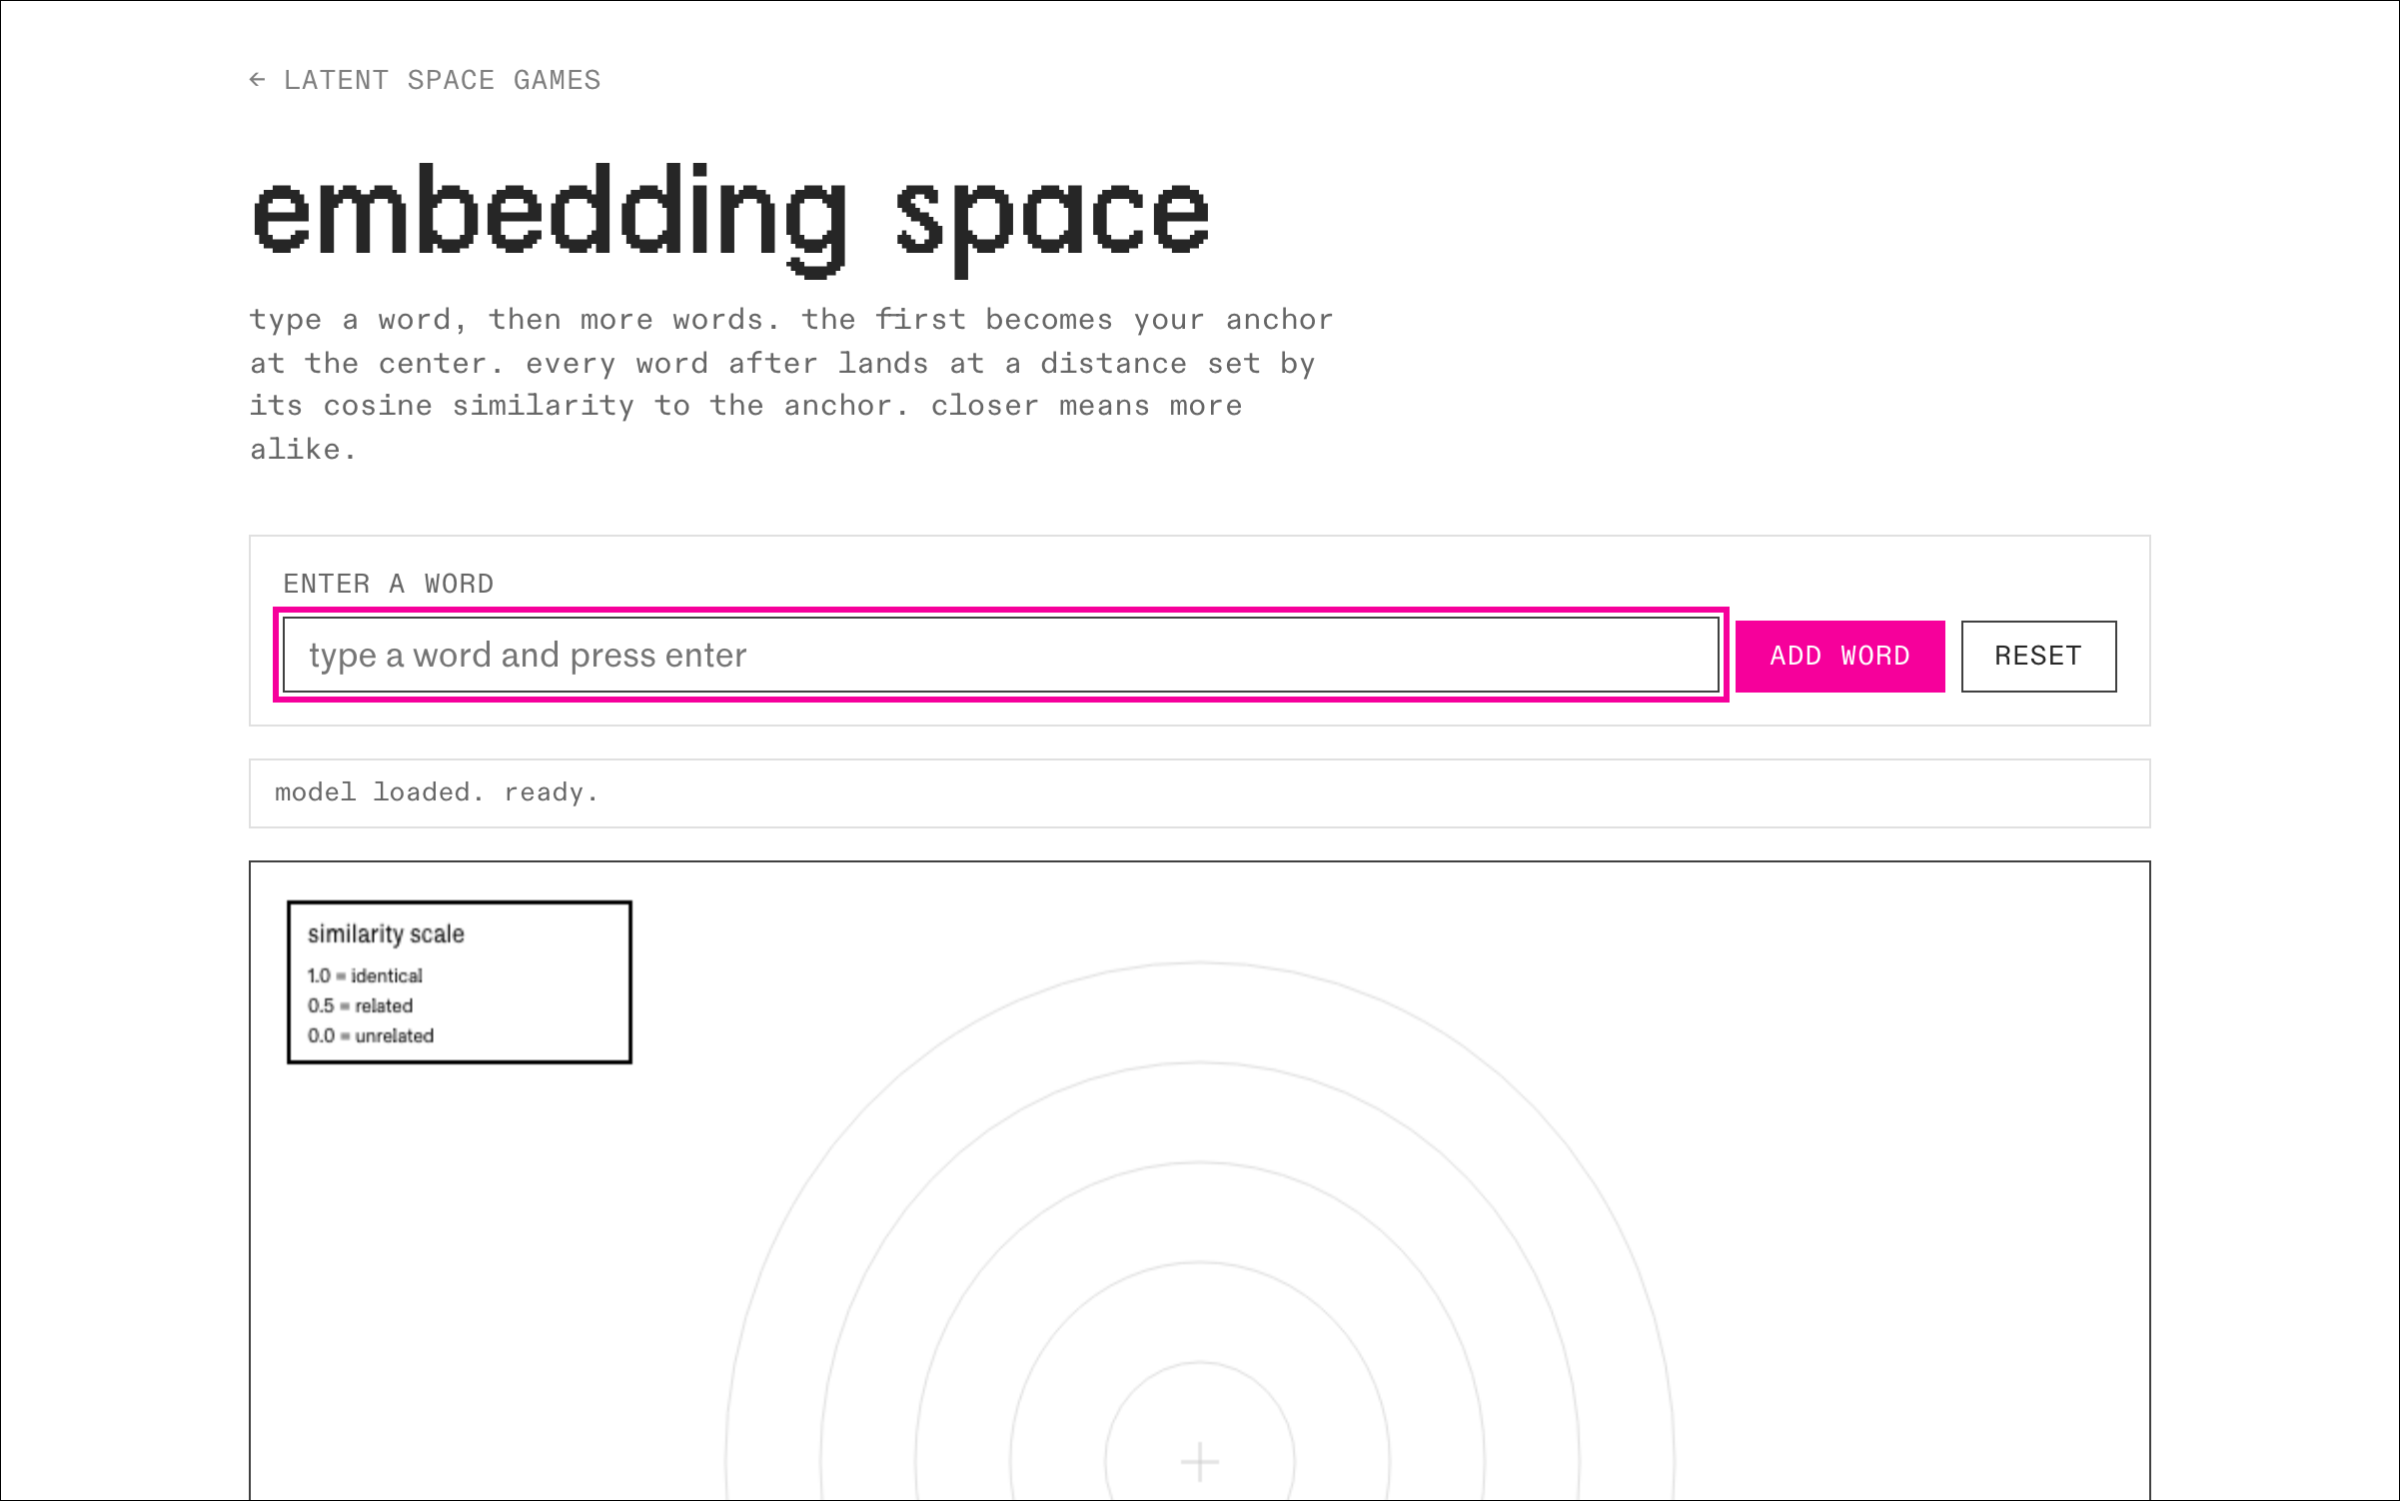The height and width of the screenshot is (1501, 2400).
Task: Click the 'model loaded. ready.' status text
Action: 437,792
